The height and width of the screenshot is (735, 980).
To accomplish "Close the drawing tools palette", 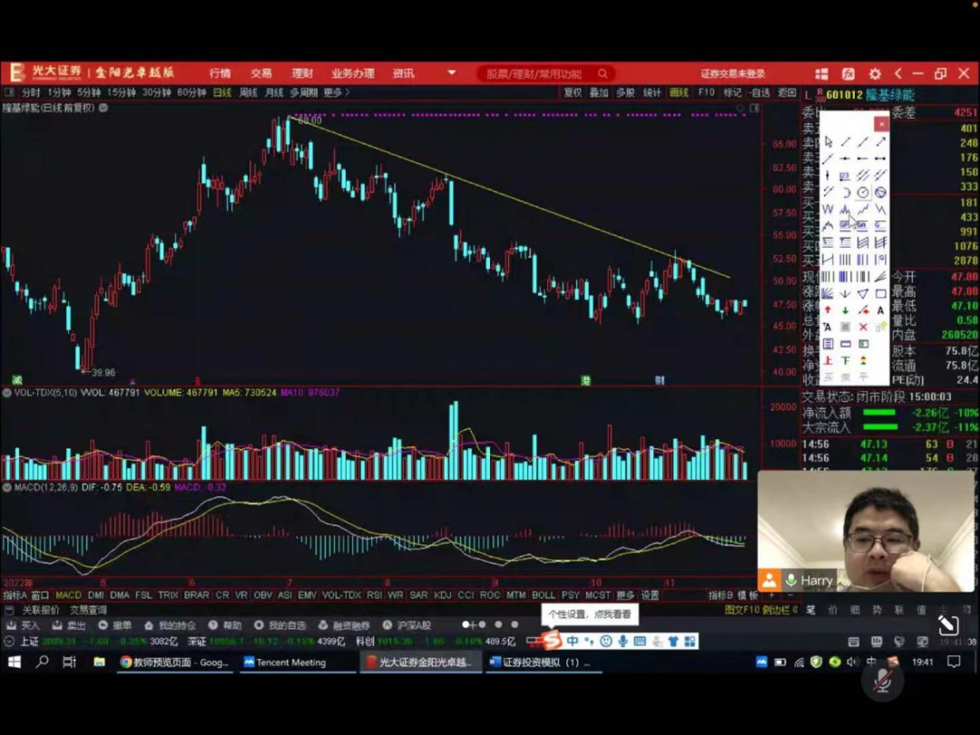I will 880,123.
